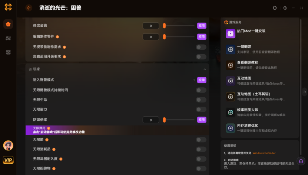Open the 内存清理优化 service entry
This screenshot has height=175, width=308.
(259, 128)
